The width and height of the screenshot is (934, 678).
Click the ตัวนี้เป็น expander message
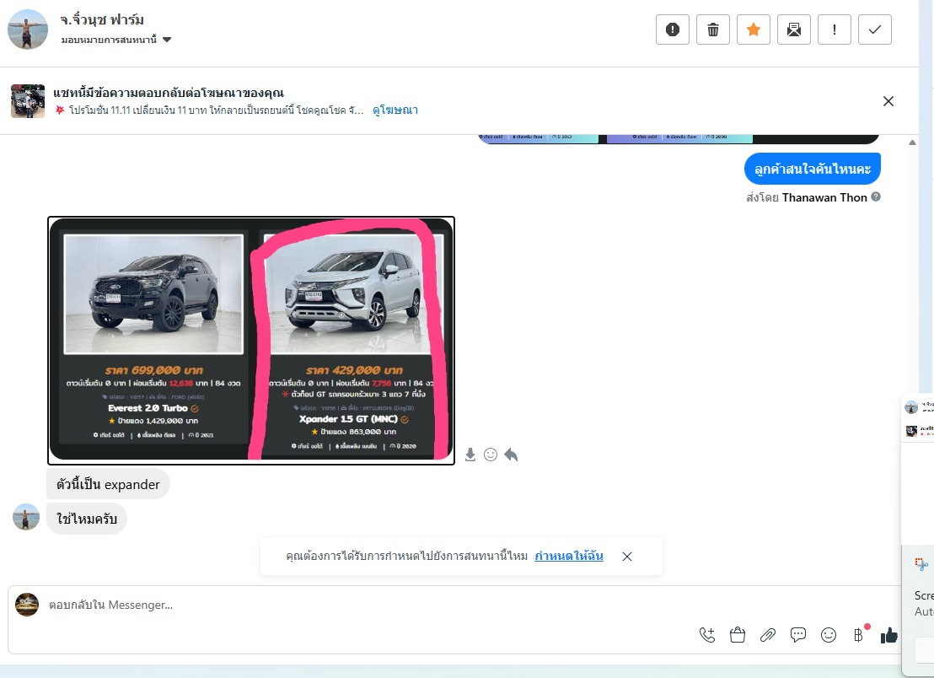[108, 484]
